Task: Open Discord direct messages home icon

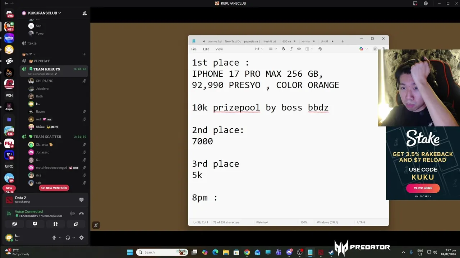Action: [9, 14]
